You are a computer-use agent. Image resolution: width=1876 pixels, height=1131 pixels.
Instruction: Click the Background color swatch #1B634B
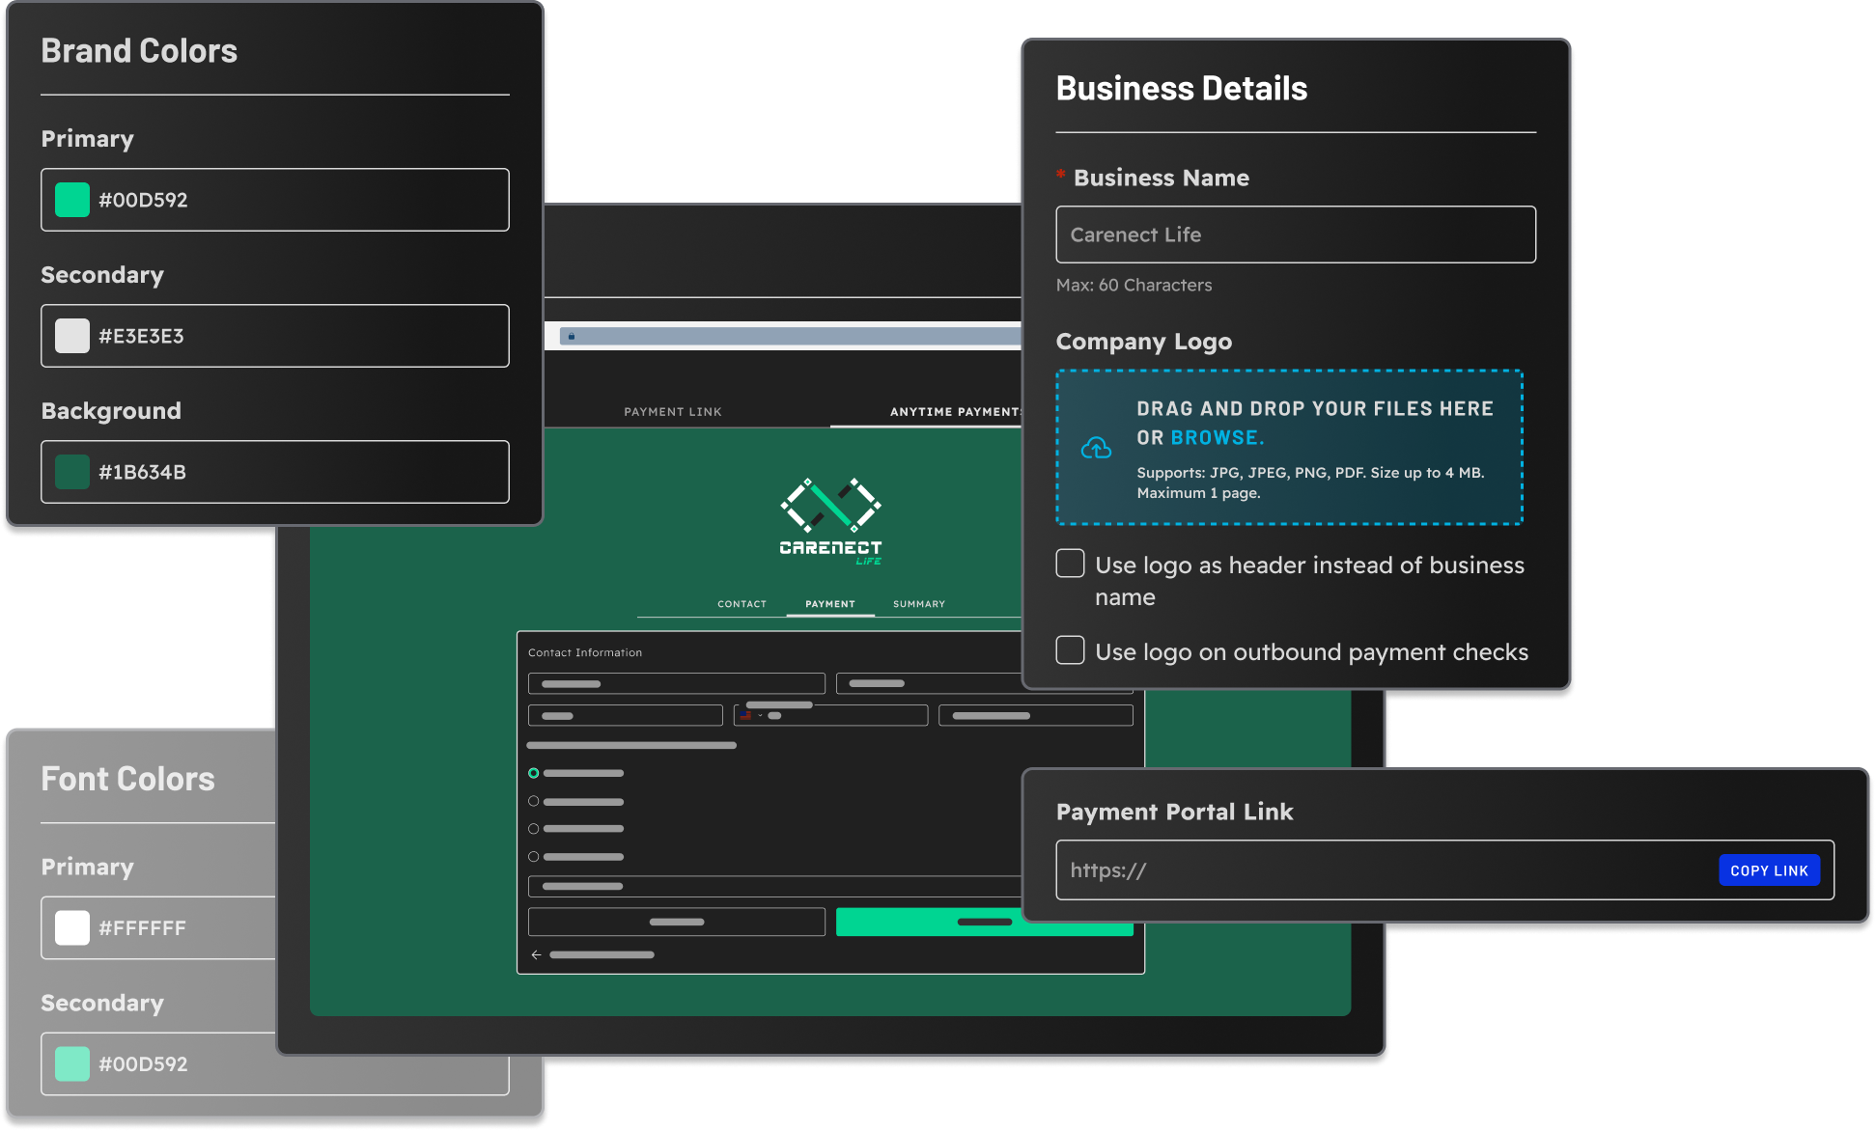point(70,472)
